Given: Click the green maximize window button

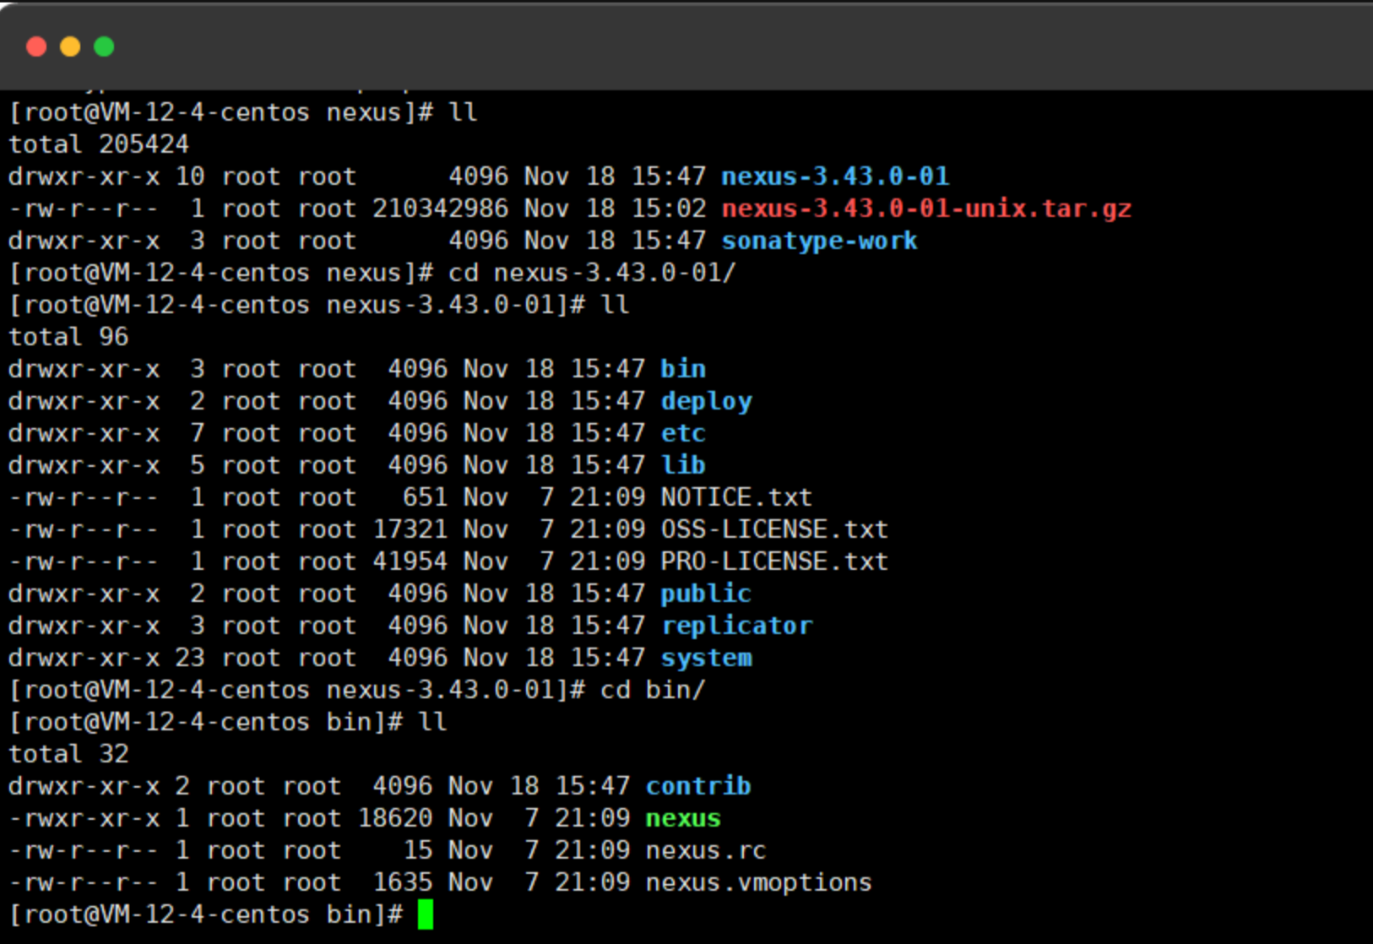Looking at the screenshot, I should pos(104,46).
